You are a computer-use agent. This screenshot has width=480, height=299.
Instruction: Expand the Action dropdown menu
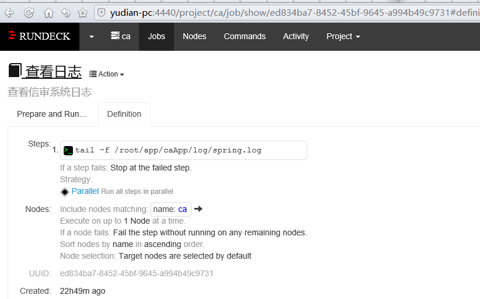coord(107,74)
